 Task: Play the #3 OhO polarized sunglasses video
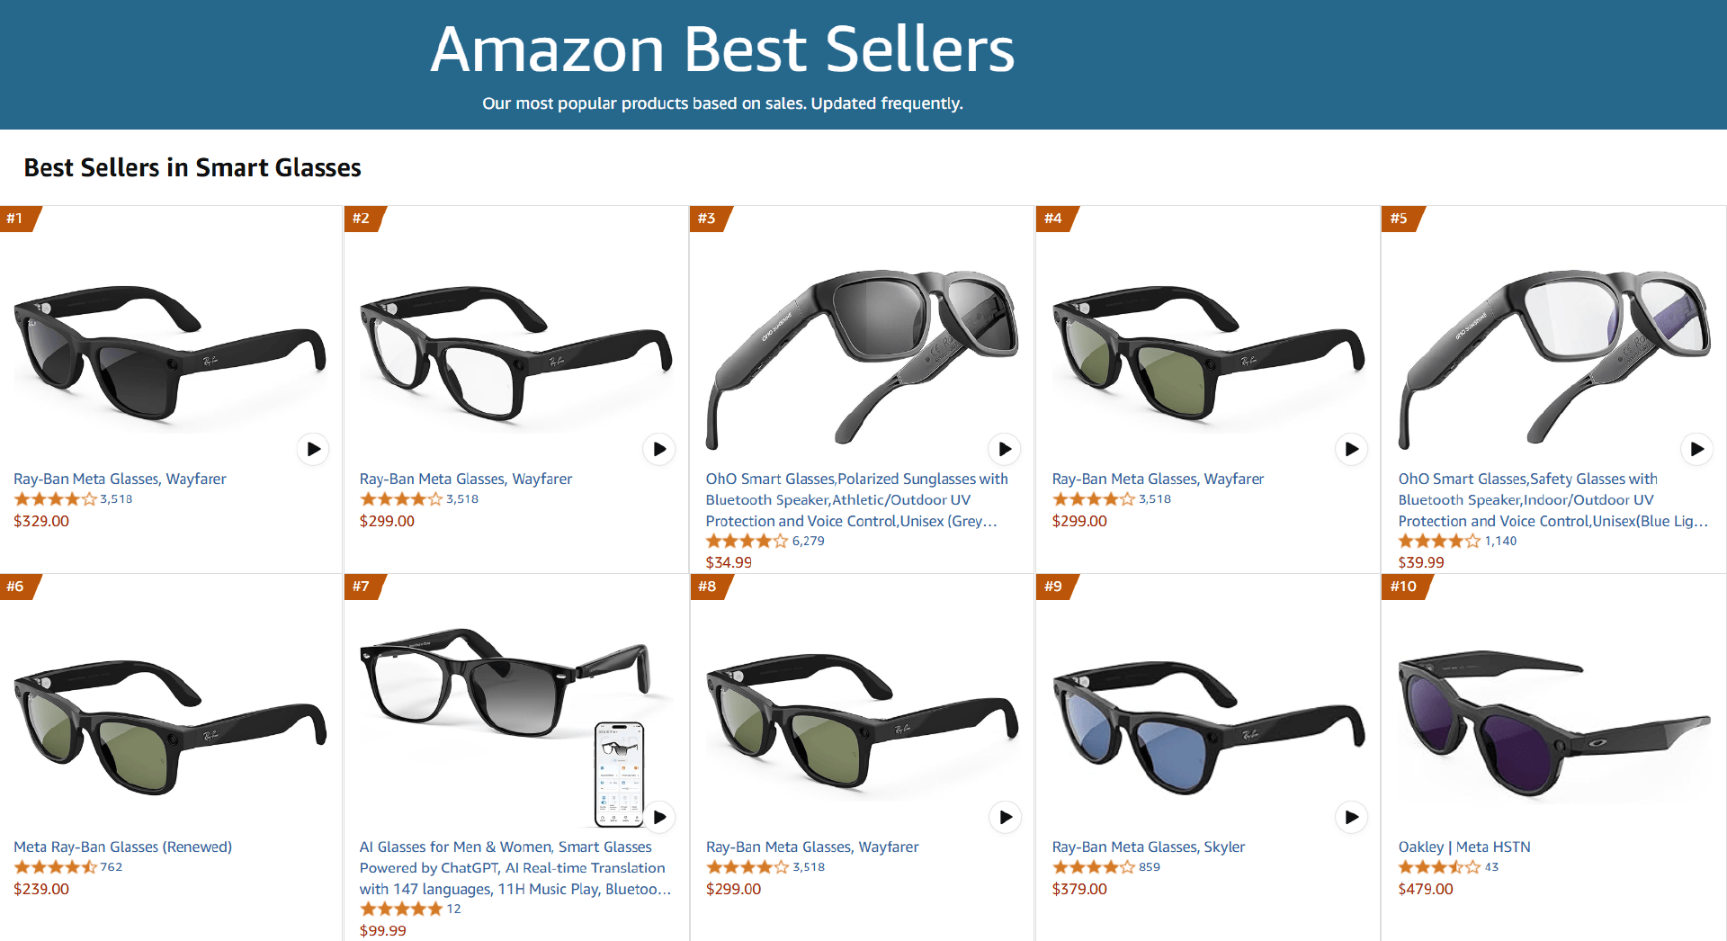point(1005,449)
